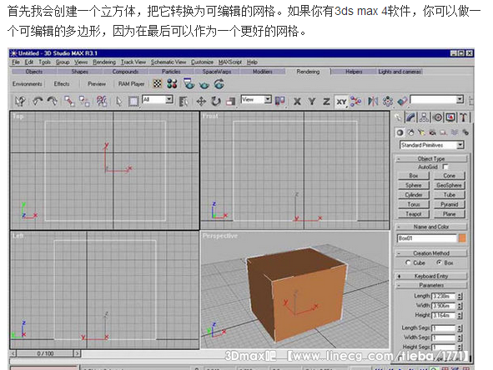Click the Material Editor spheres icon
The width and height of the screenshot is (493, 370).
coord(172,84)
